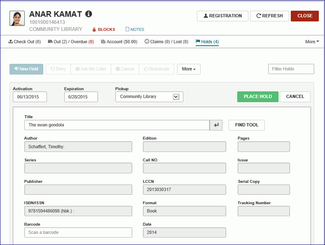
Task: Click the Registration button
Action: coord(222,16)
